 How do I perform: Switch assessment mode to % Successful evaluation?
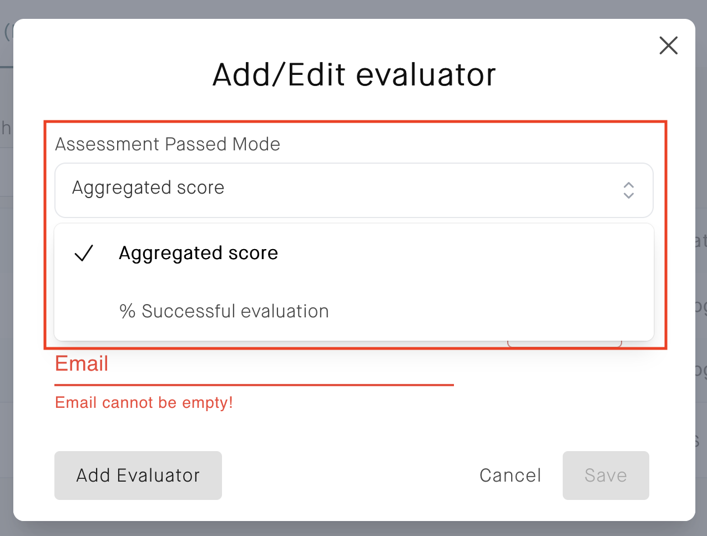[x=223, y=311]
